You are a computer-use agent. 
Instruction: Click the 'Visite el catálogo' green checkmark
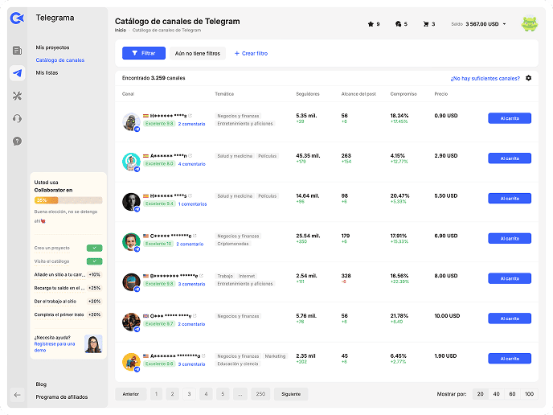click(94, 261)
